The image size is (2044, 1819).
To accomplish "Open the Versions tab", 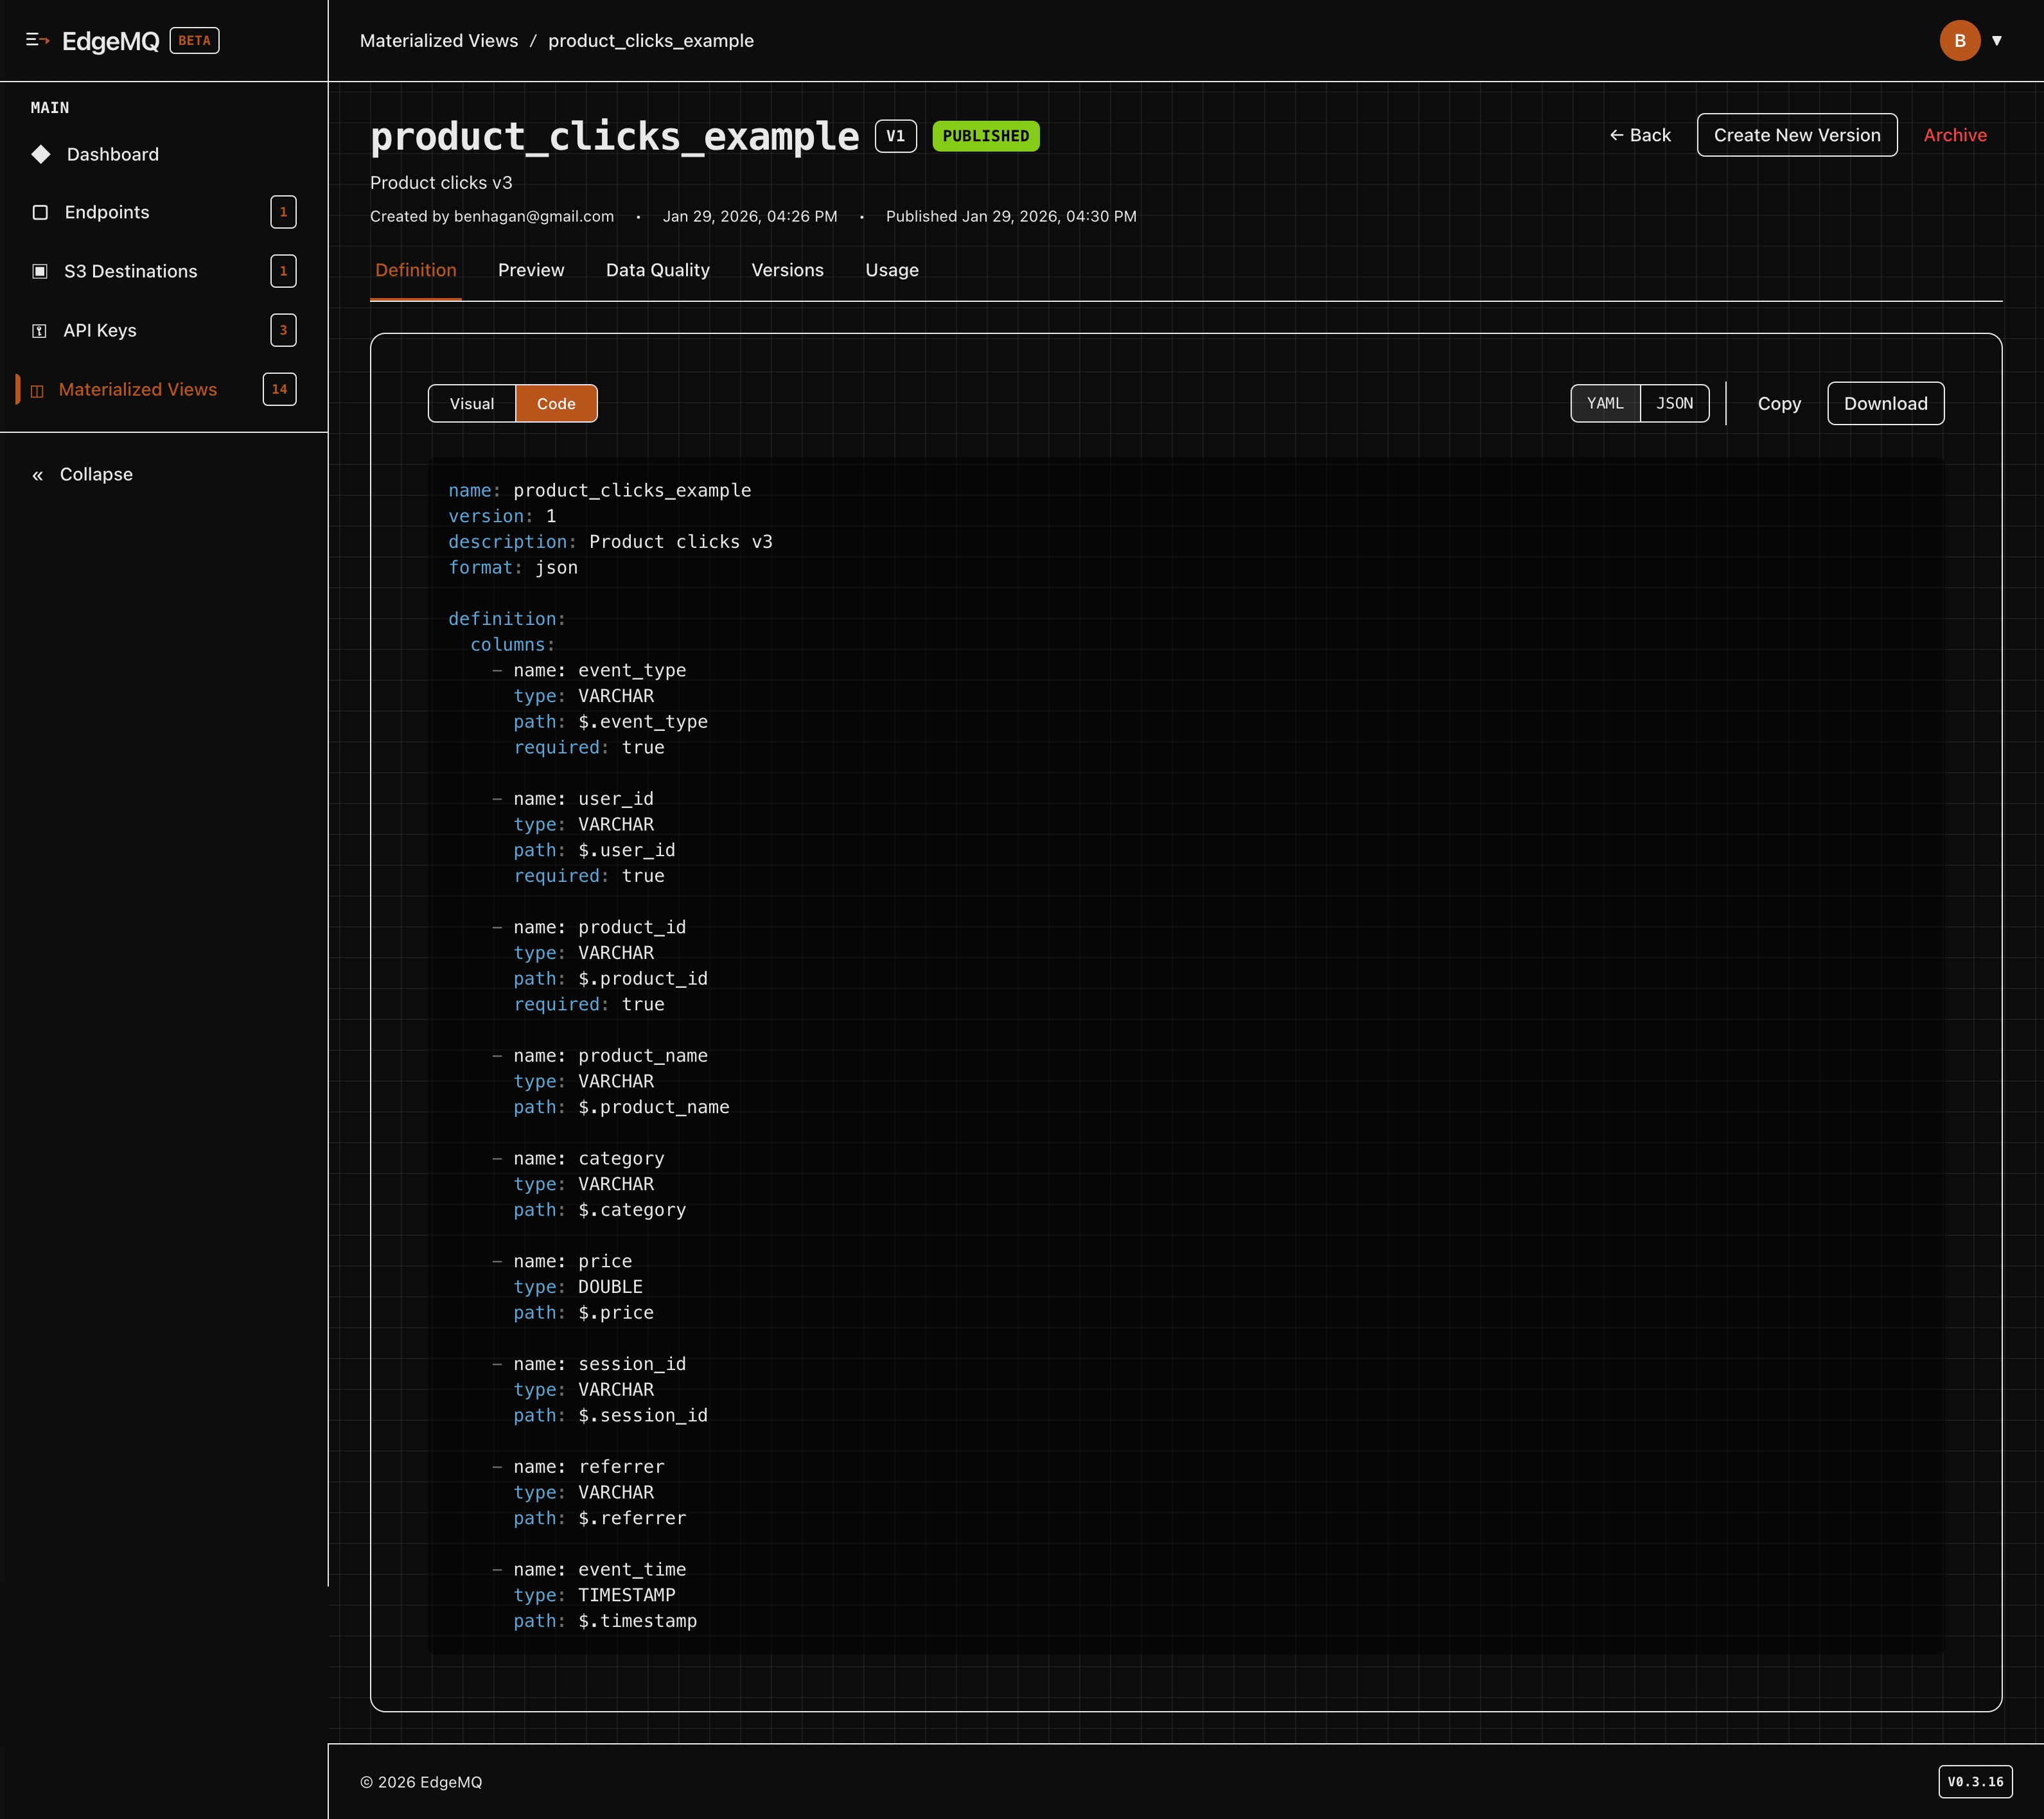I will coord(787,270).
